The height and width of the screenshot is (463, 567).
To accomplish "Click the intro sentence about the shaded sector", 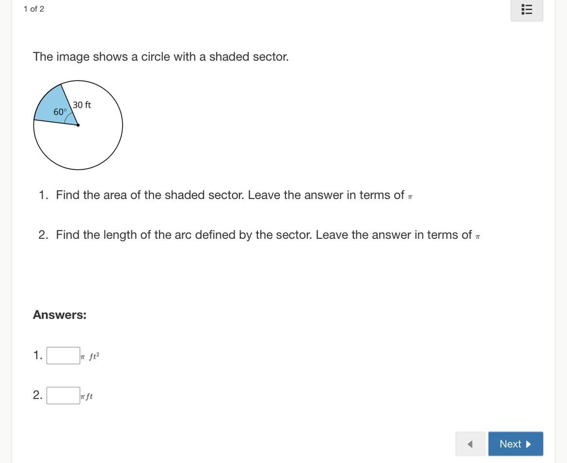I will 161,57.
